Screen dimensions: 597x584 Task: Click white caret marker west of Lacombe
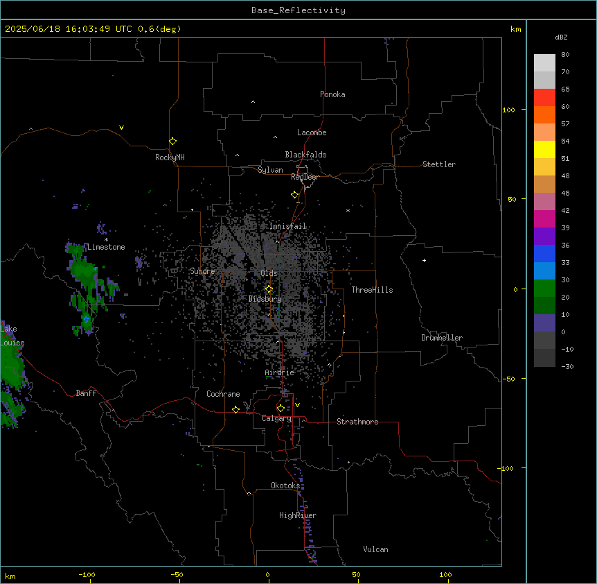point(275,137)
